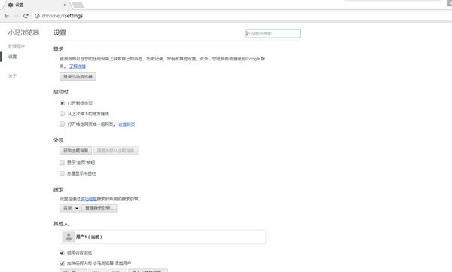Click the 用户1 avatar icon

69,237
